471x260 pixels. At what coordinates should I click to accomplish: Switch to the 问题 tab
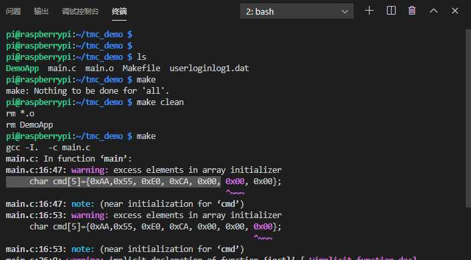coord(13,11)
